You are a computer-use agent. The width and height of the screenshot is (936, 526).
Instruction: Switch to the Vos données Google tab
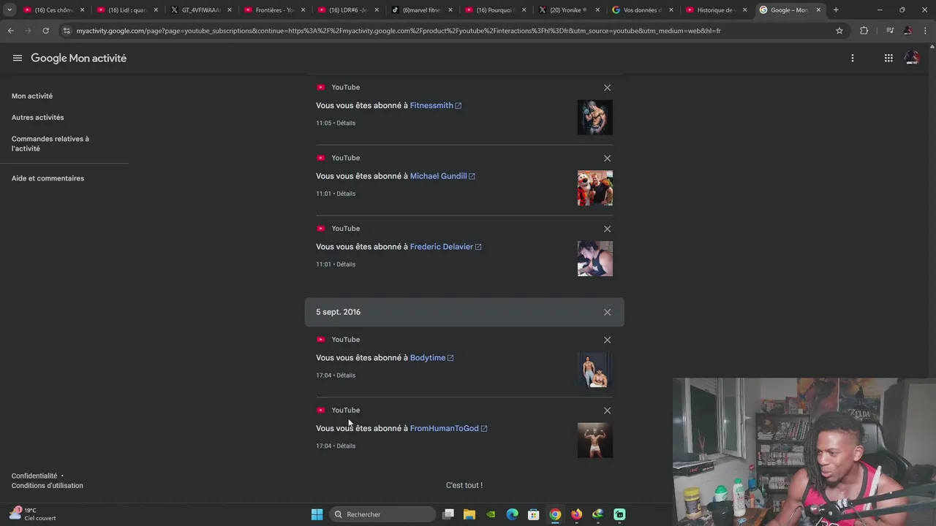(643, 10)
